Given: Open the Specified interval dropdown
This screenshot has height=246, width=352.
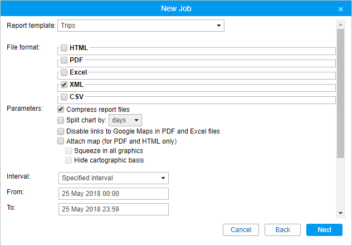Looking at the screenshot, I should point(114,178).
